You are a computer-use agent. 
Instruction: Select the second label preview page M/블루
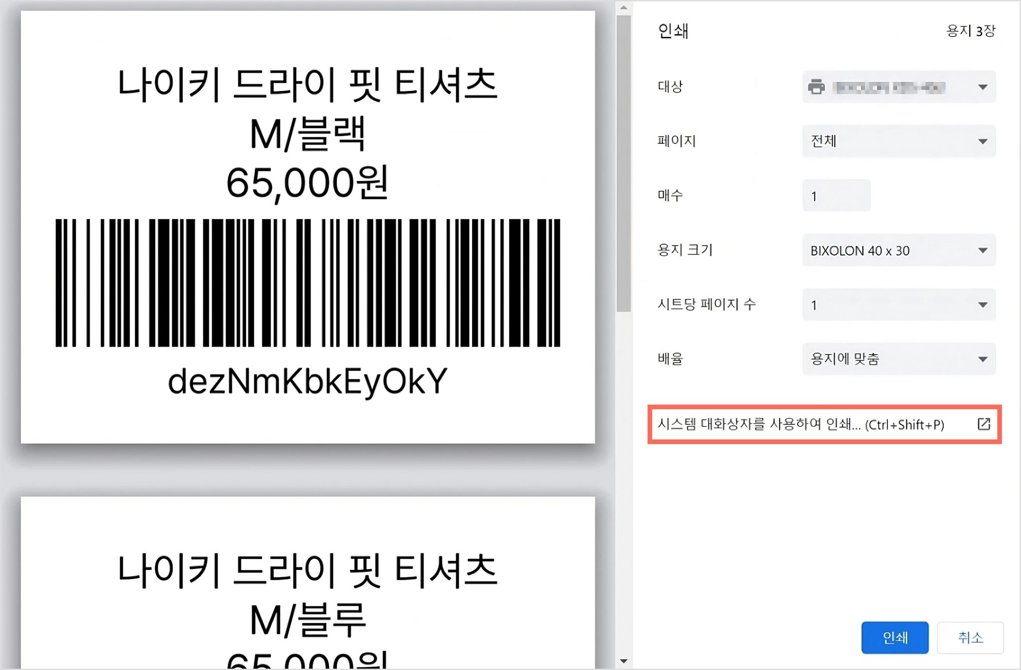pos(308,583)
